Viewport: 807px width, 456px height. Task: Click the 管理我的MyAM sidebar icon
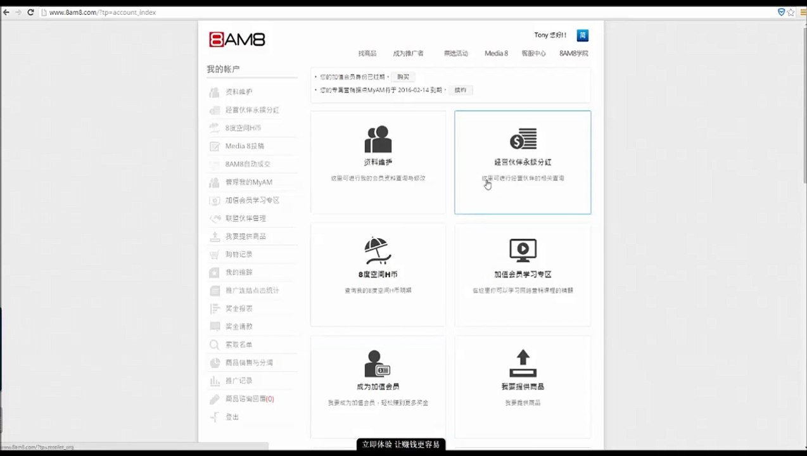[x=214, y=182]
